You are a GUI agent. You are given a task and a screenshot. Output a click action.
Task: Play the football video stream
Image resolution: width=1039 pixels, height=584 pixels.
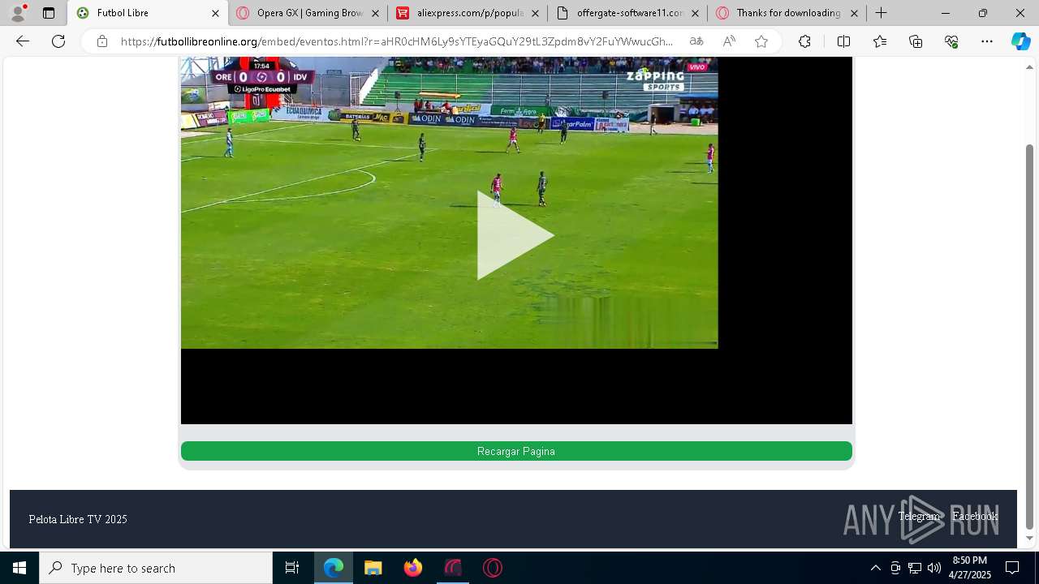point(515,235)
